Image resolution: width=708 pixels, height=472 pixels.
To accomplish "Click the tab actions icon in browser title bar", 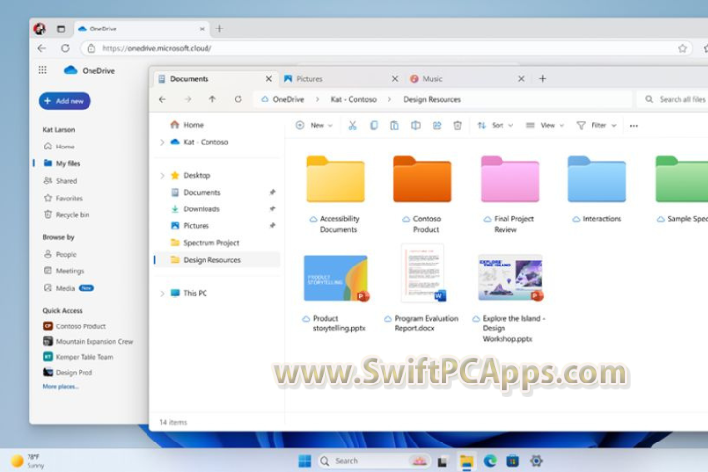I will pyautogui.click(x=61, y=29).
